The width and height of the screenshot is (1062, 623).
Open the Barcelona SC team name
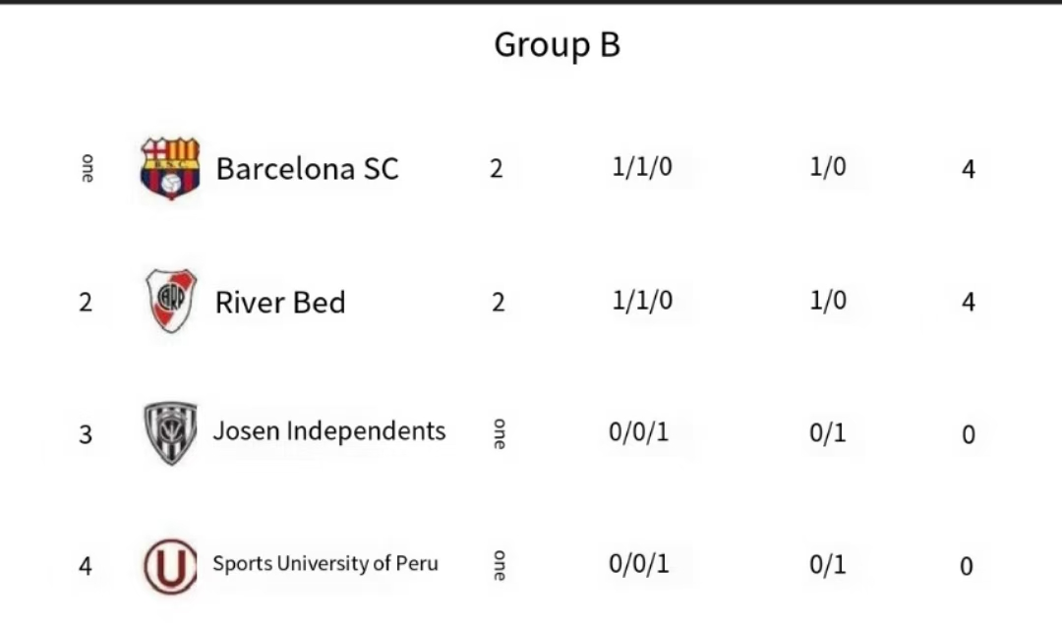(307, 169)
